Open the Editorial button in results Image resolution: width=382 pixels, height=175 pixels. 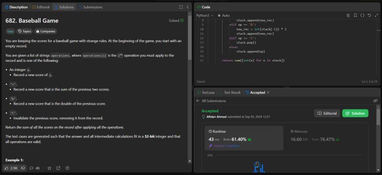point(327,113)
